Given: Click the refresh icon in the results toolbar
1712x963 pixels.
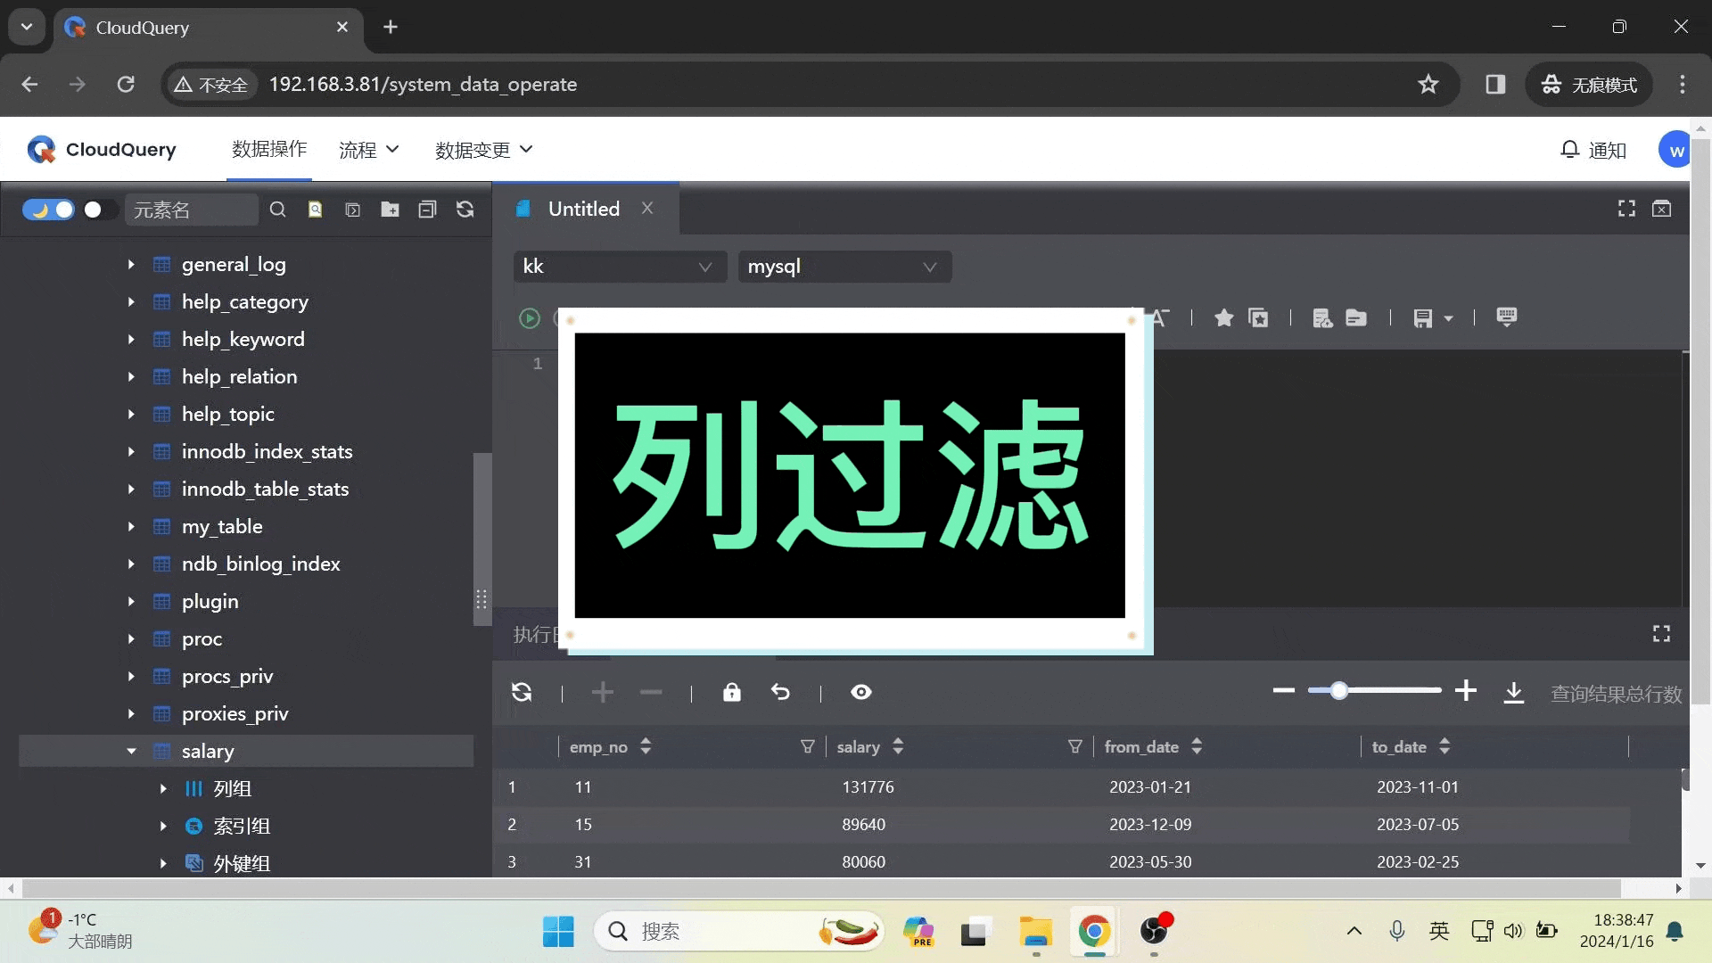Looking at the screenshot, I should coord(523,692).
